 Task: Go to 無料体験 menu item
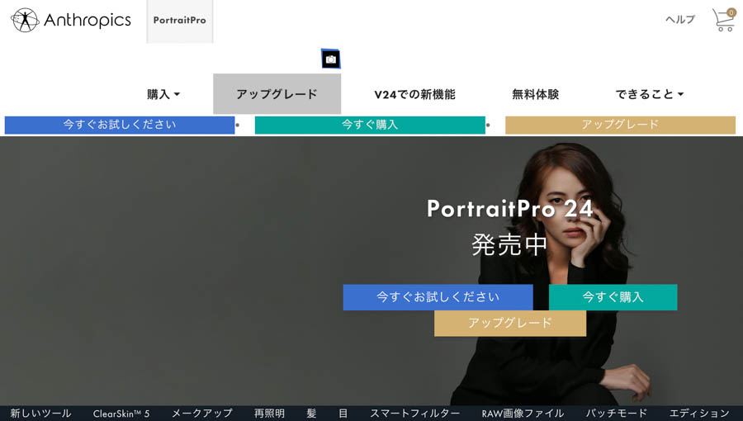pyautogui.click(x=536, y=94)
